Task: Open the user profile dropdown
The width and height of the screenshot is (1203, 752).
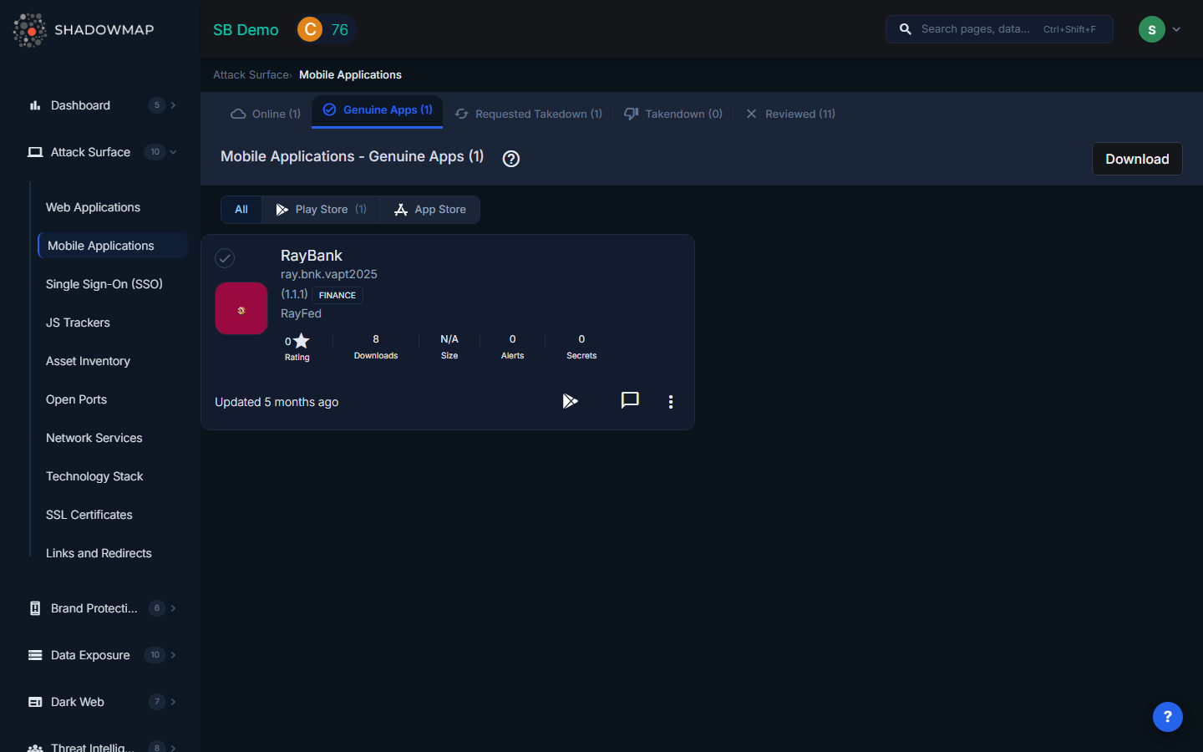Action: 1160,29
